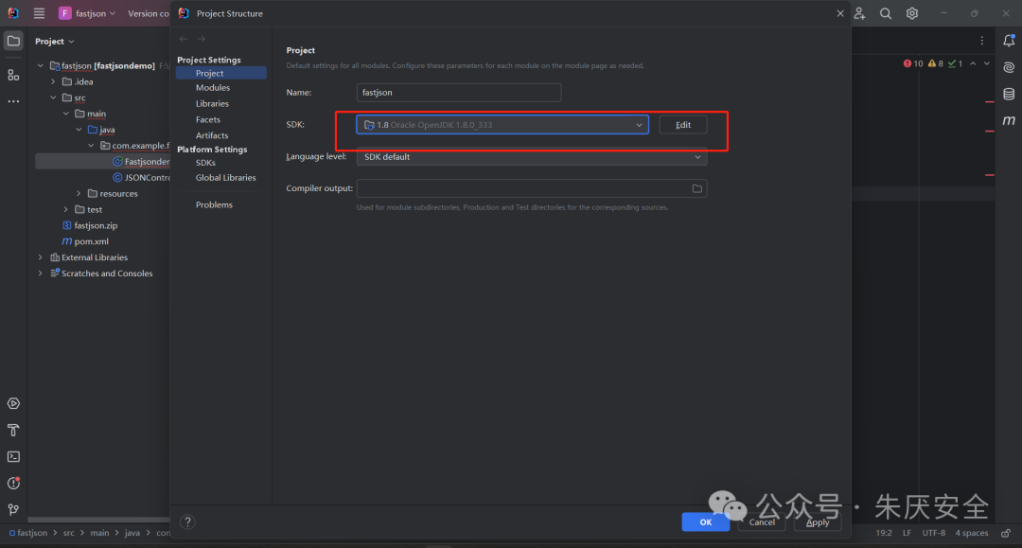
Task: Expand External Libraries node
Action: coord(41,257)
